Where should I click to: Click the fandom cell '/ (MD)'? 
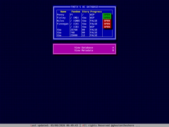point(74,18)
